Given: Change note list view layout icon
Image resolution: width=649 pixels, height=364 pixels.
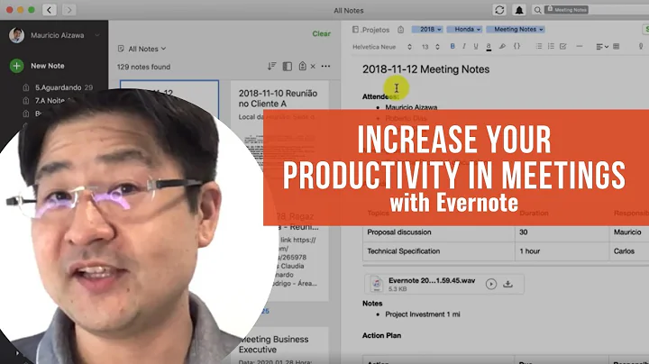Looking at the screenshot, I should 288,66.
